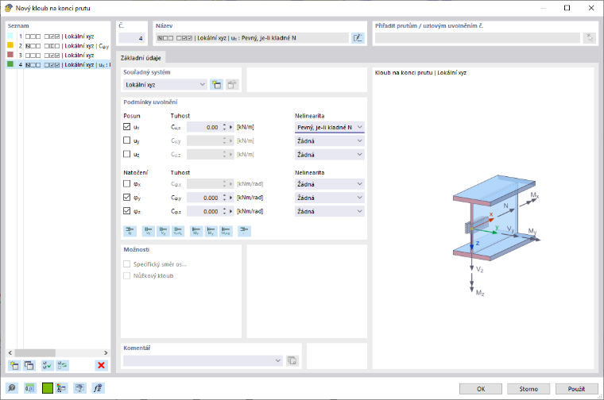
Task: Apply the Mz moment hinge preset
Action: click(x=211, y=231)
